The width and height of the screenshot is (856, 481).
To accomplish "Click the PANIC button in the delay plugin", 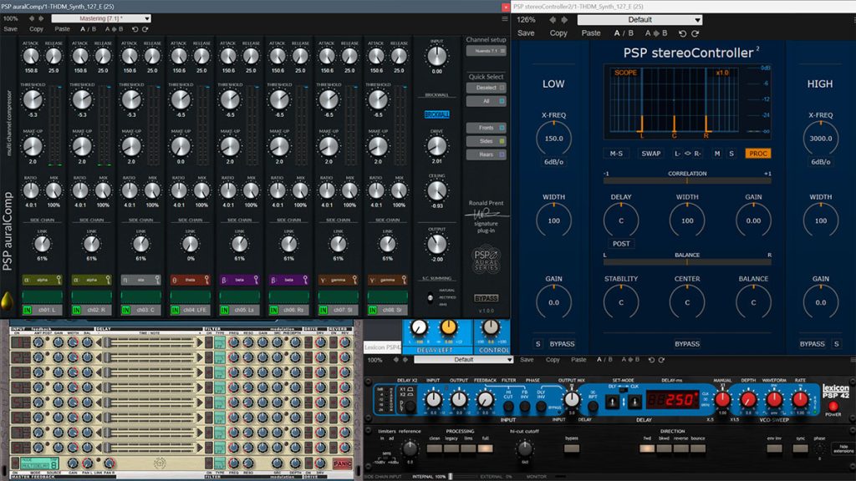I will [x=342, y=463].
